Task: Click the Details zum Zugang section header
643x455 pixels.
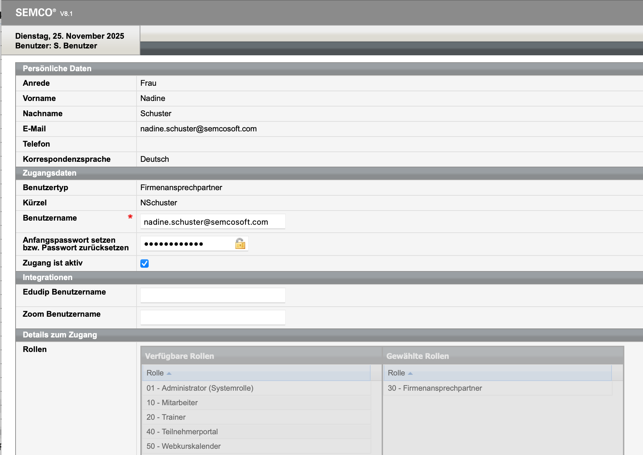Action: [60, 335]
